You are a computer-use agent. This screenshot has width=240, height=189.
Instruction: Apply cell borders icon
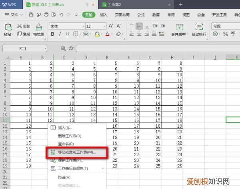(x=76, y=34)
